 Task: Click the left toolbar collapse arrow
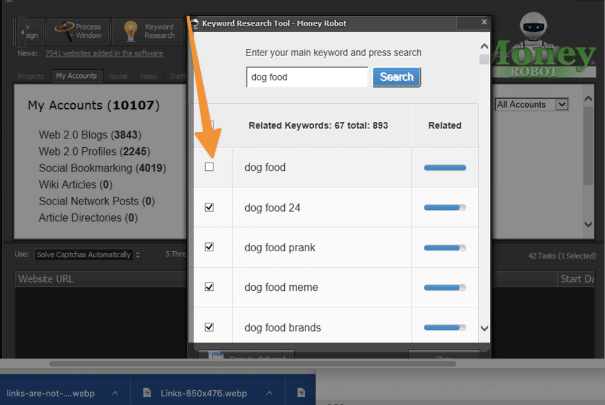[x=22, y=31]
